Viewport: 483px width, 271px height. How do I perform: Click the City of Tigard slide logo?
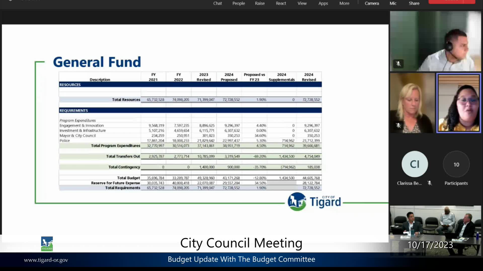coord(314,201)
